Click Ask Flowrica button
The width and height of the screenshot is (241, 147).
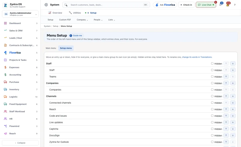pos(165,5)
